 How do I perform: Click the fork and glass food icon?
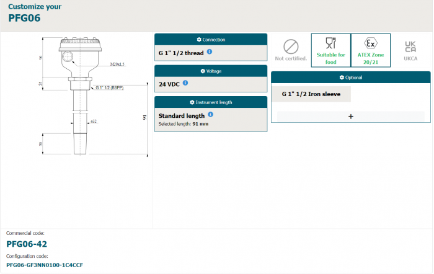(330, 43)
